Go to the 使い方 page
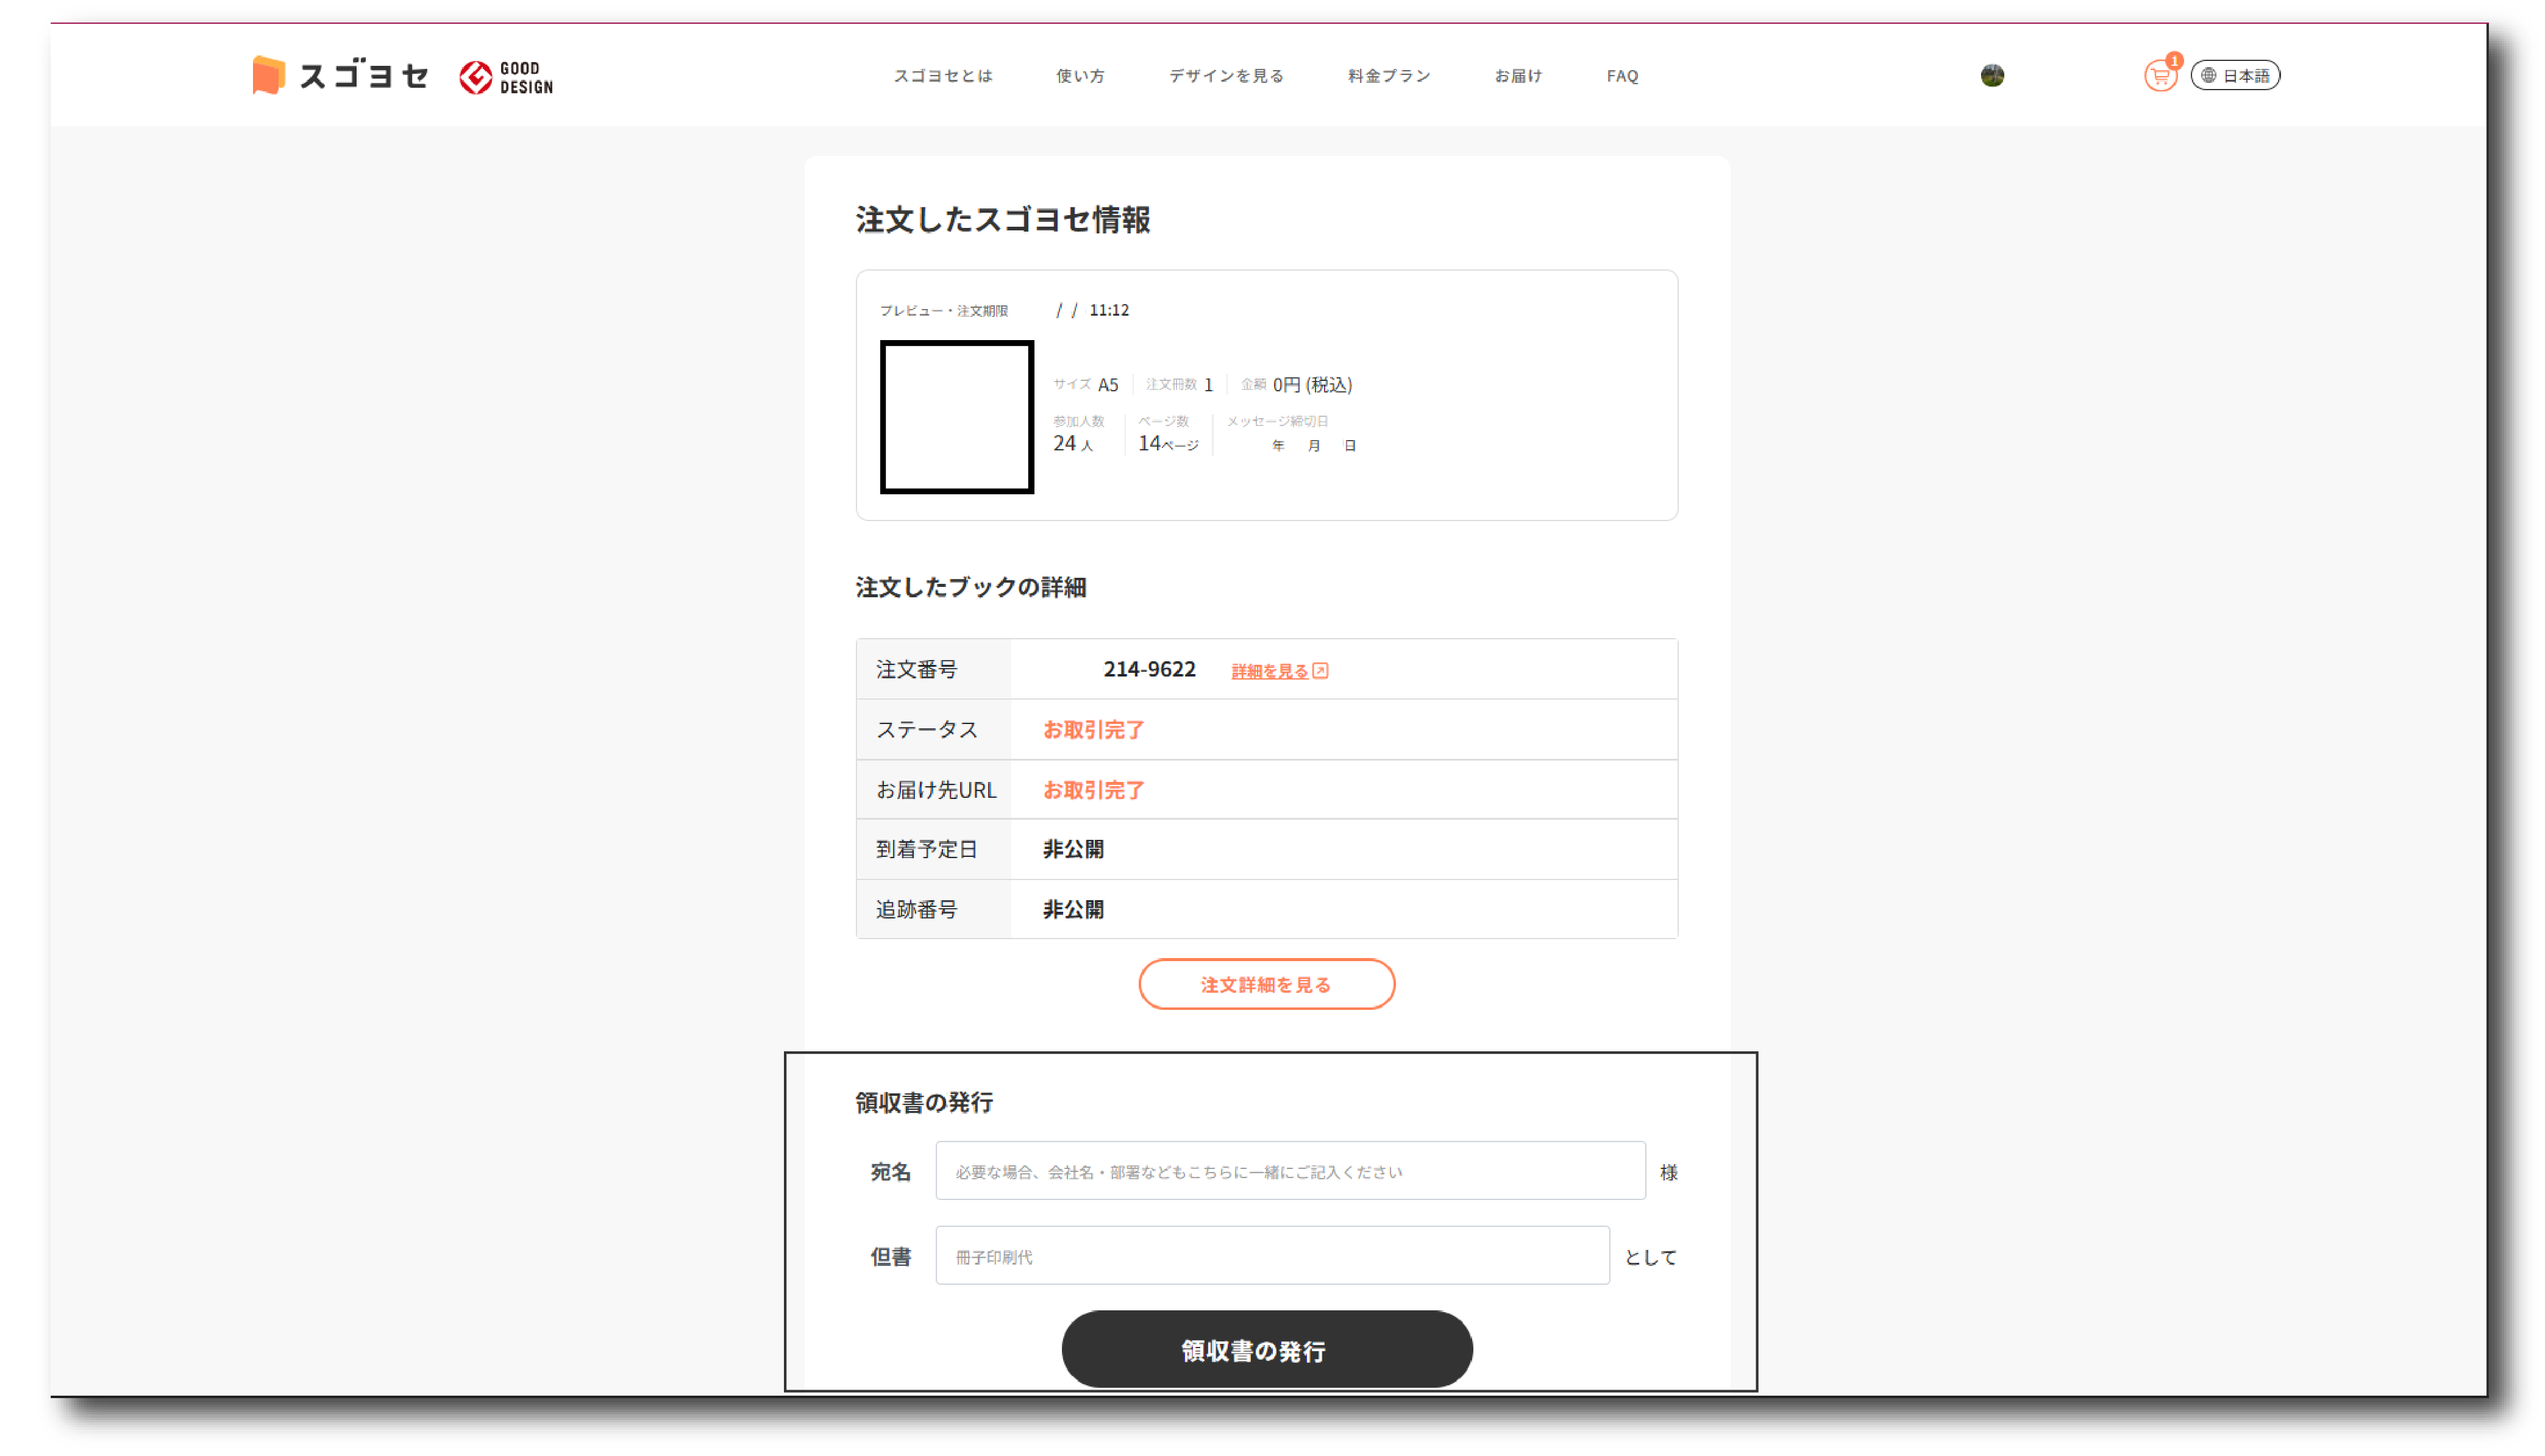The width and height of the screenshot is (2545, 1456). coord(1080,75)
